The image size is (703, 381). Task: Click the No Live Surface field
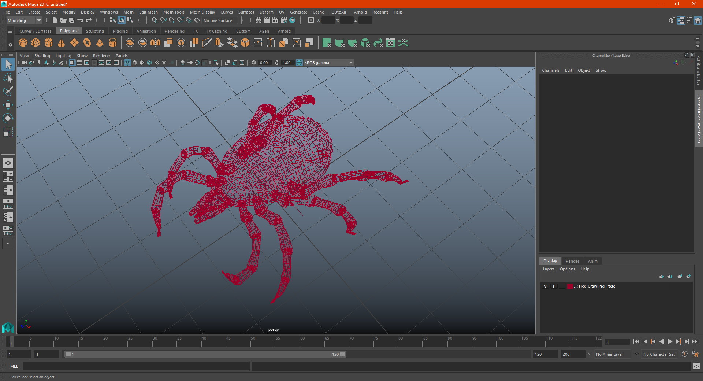pyautogui.click(x=220, y=21)
